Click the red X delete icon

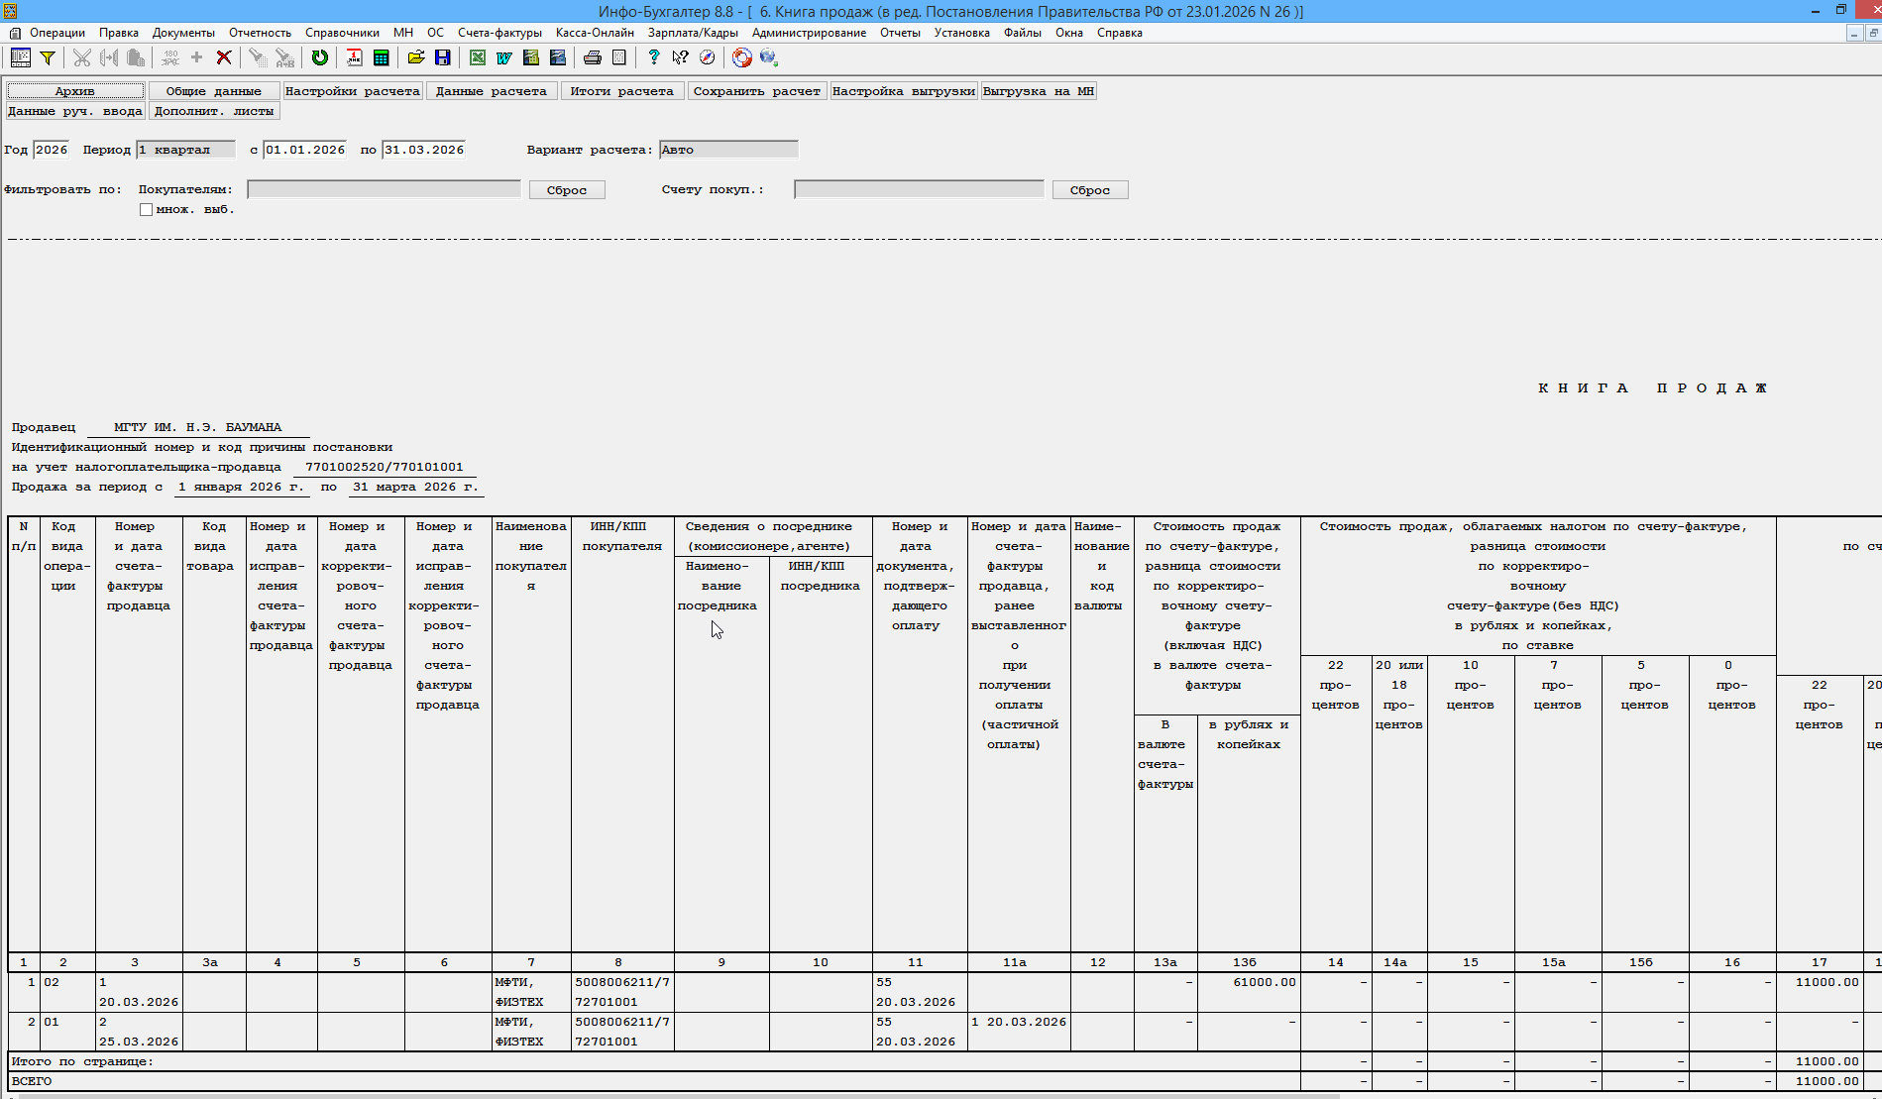click(224, 57)
